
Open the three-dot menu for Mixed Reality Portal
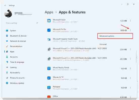[130, 68]
